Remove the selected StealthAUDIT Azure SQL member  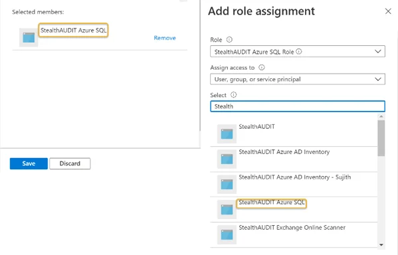click(x=165, y=38)
